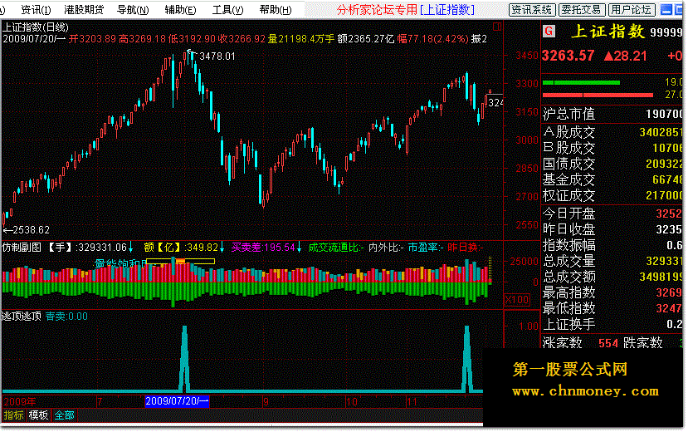Click the 市盈率 indicator label
The width and height of the screenshot is (688, 432).
pos(426,248)
